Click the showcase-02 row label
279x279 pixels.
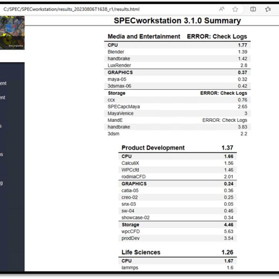click(x=135, y=217)
